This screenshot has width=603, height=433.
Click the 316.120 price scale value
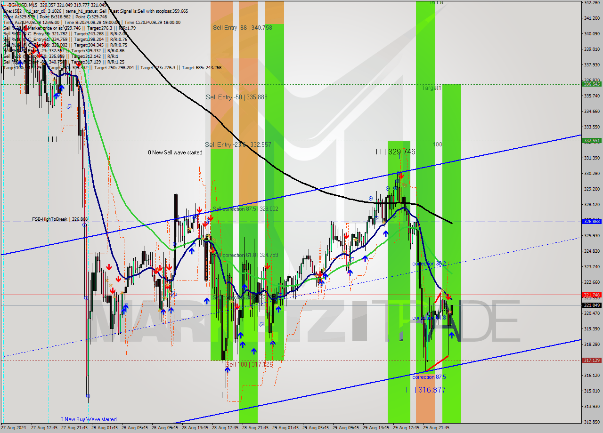click(591, 375)
